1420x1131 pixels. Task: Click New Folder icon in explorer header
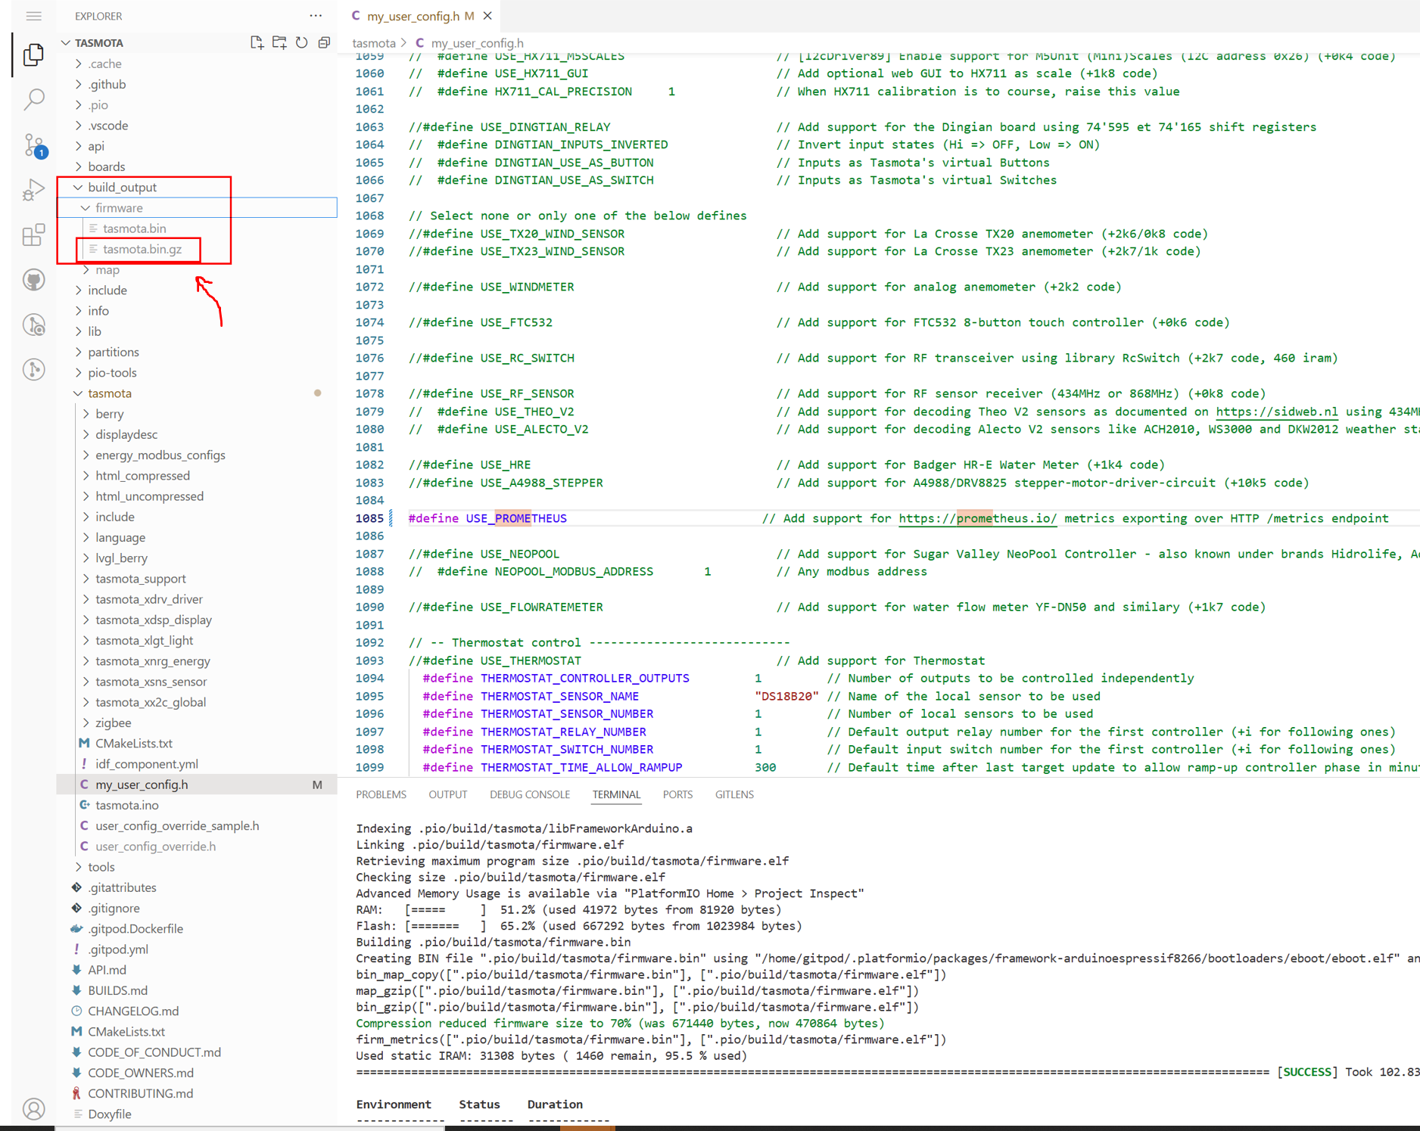click(x=279, y=42)
